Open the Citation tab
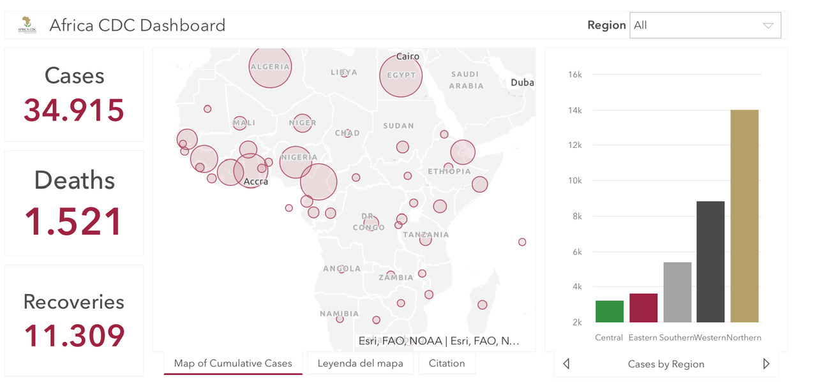 (447, 364)
